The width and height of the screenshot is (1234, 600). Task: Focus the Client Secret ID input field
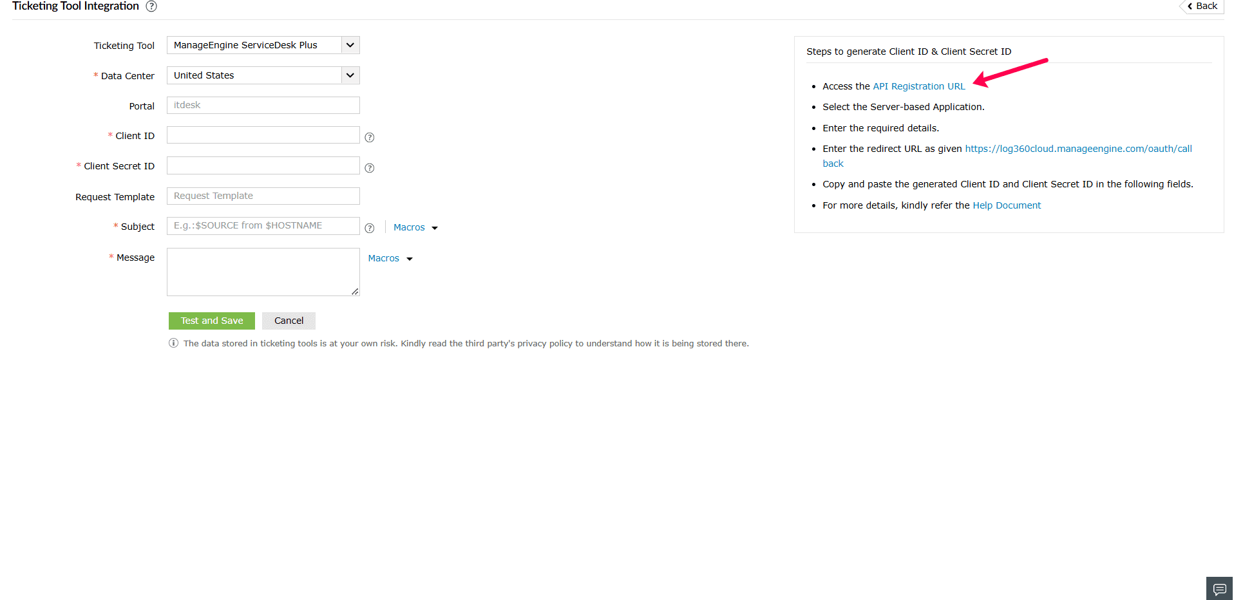[263, 165]
